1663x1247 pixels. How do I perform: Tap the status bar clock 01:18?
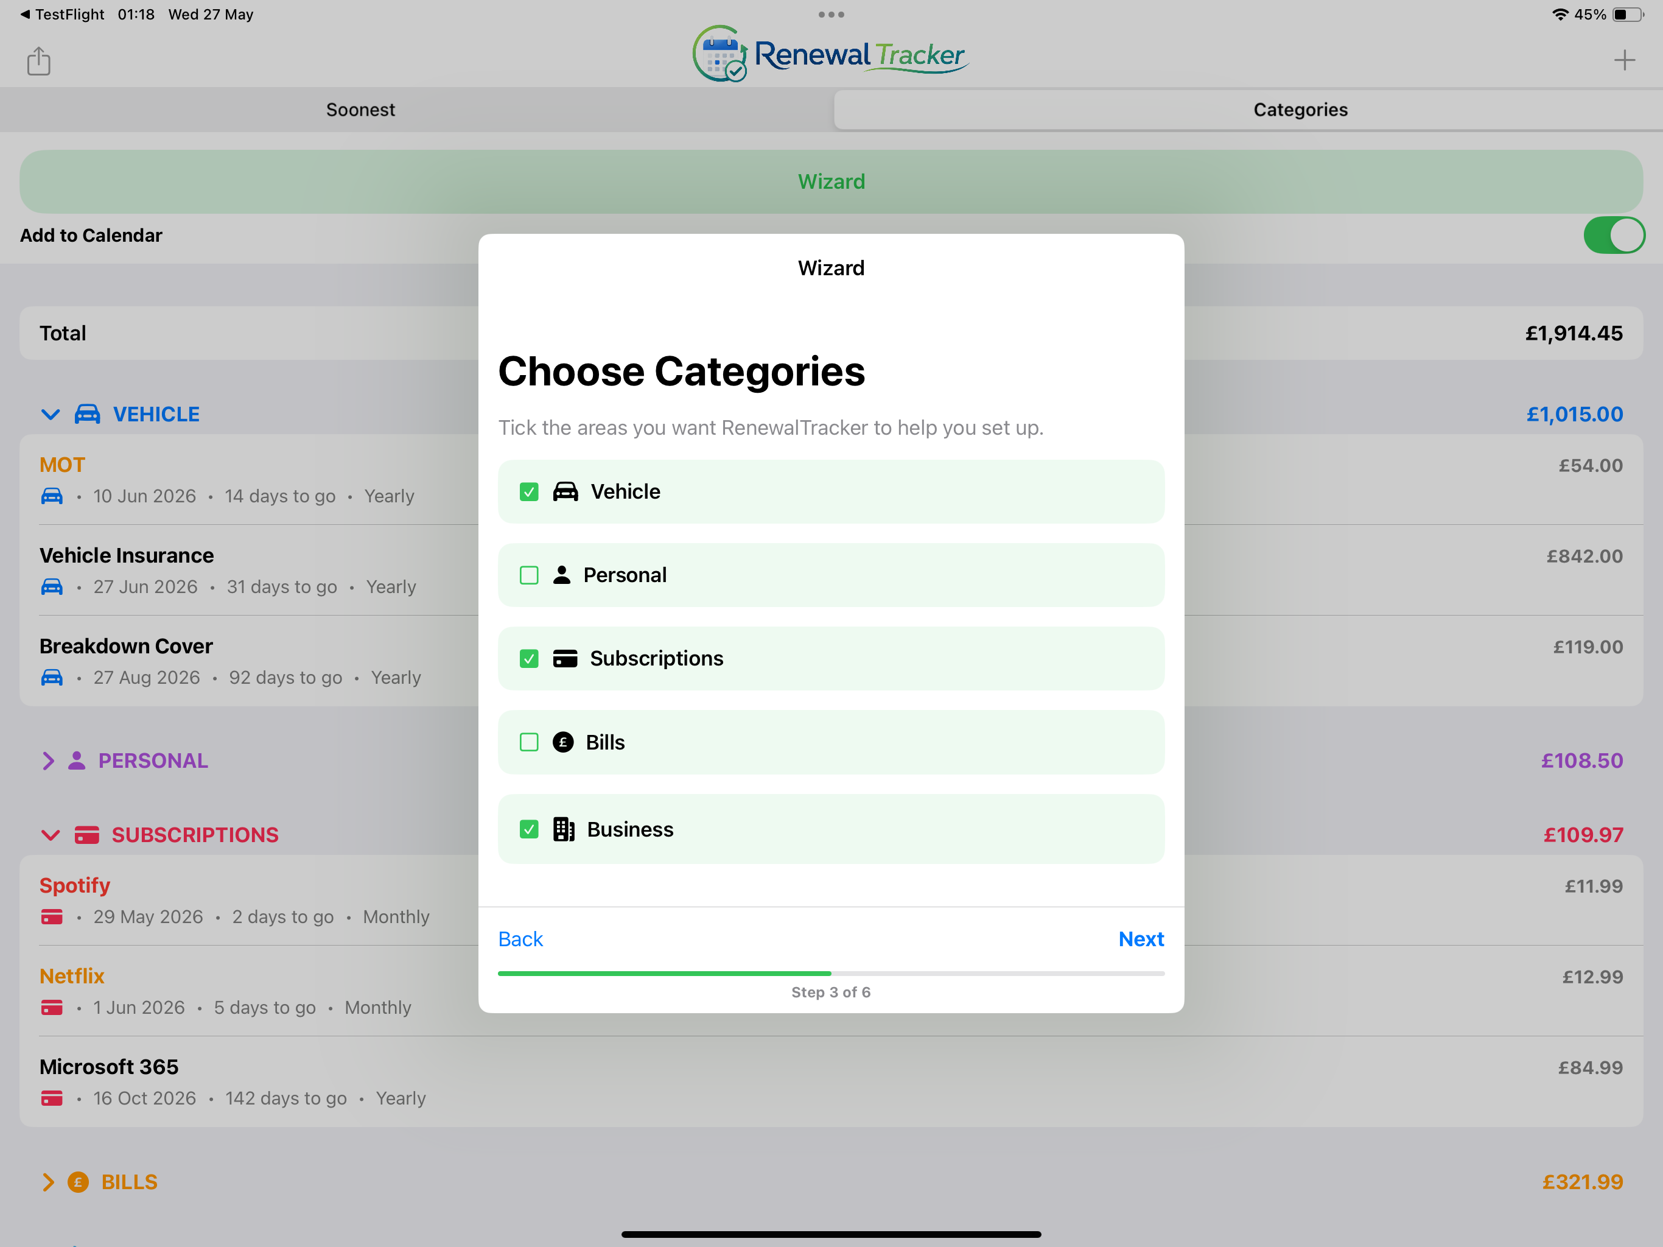pos(136,14)
